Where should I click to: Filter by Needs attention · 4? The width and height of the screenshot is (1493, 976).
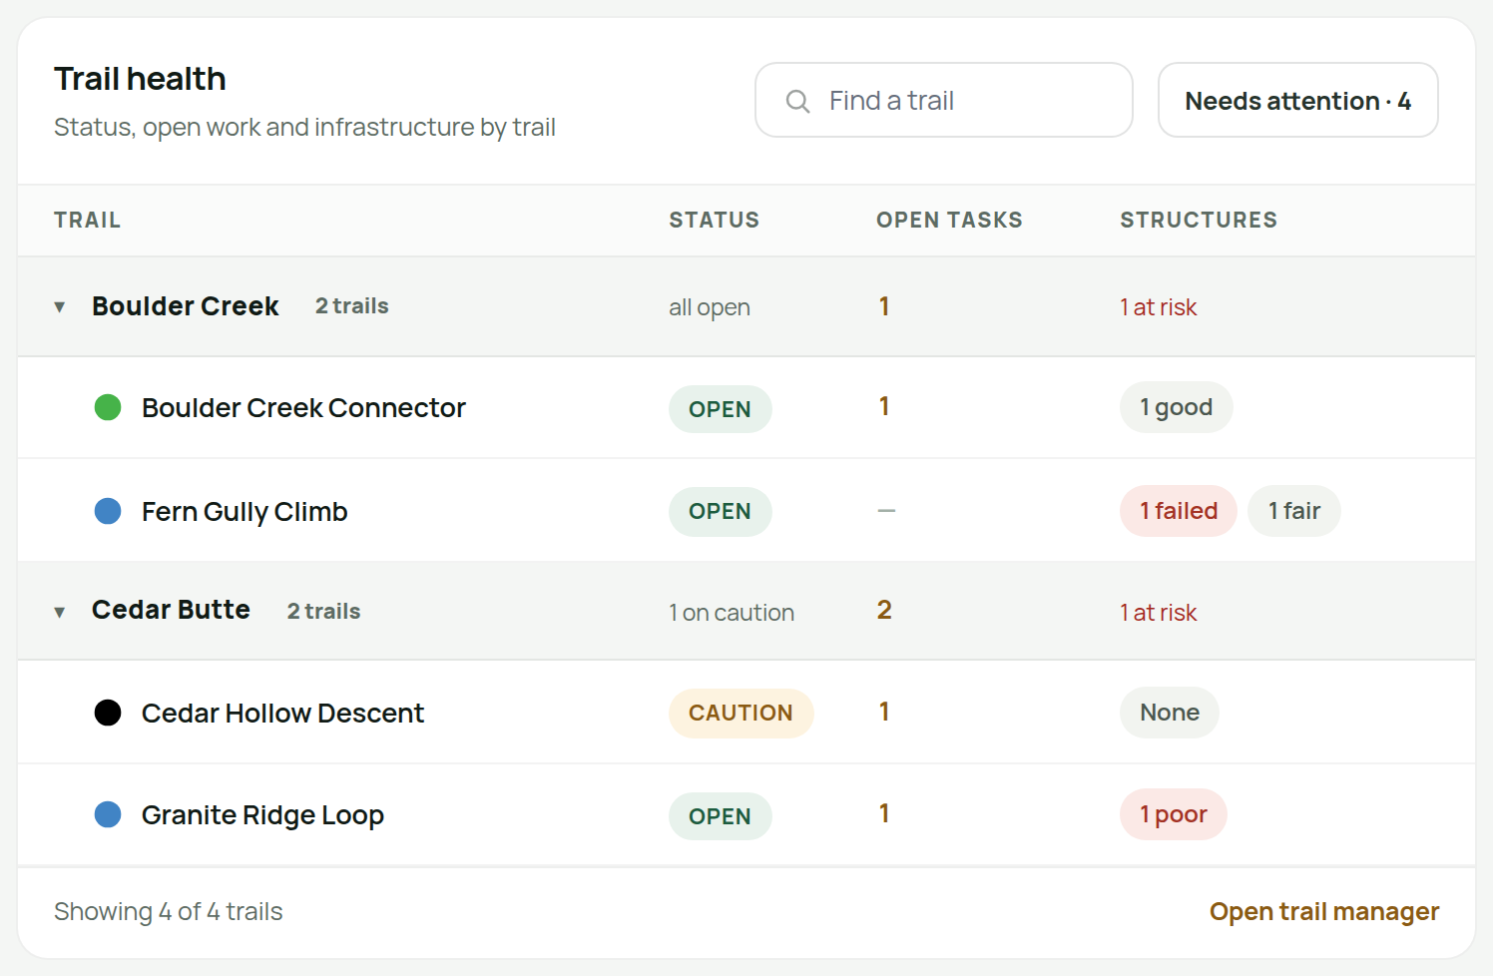[1297, 100]
